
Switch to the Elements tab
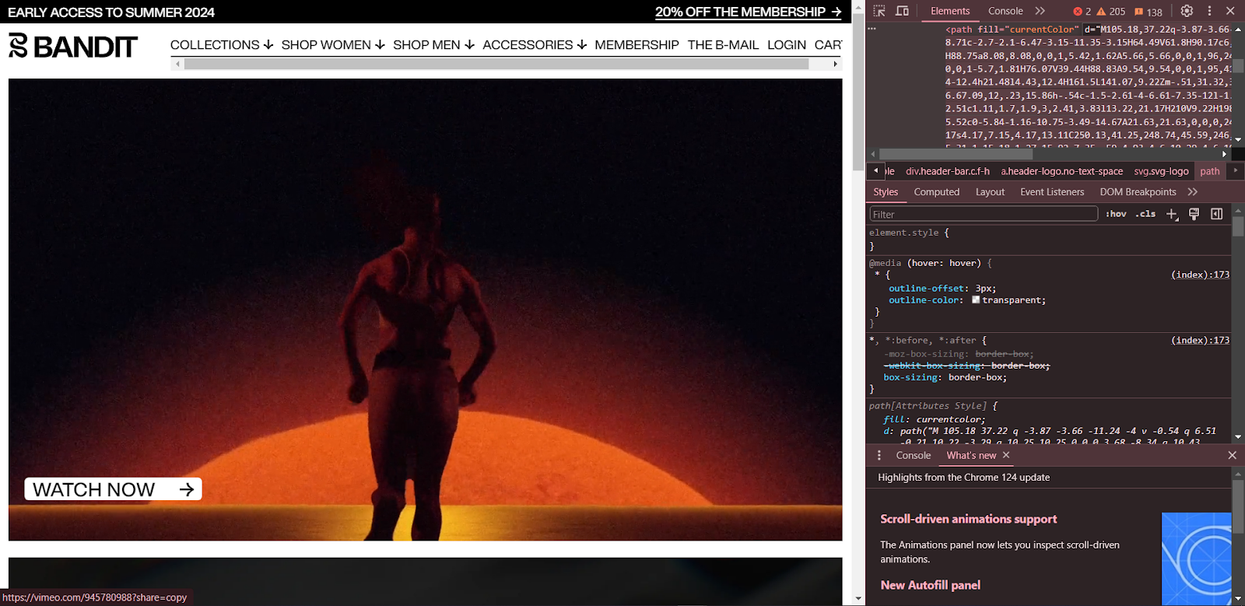click(x=950, y=11)
